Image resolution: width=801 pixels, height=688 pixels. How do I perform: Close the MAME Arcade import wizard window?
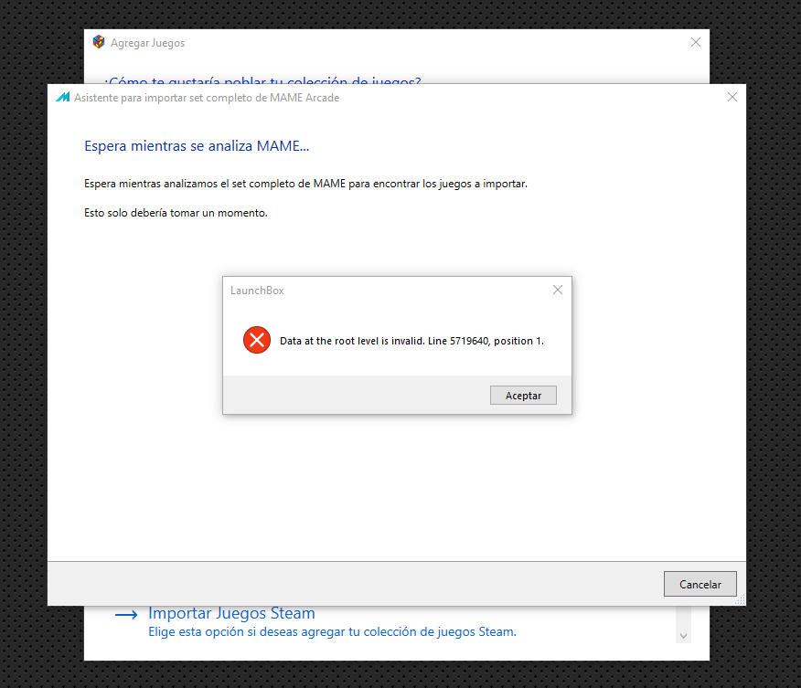coord(732,97)
